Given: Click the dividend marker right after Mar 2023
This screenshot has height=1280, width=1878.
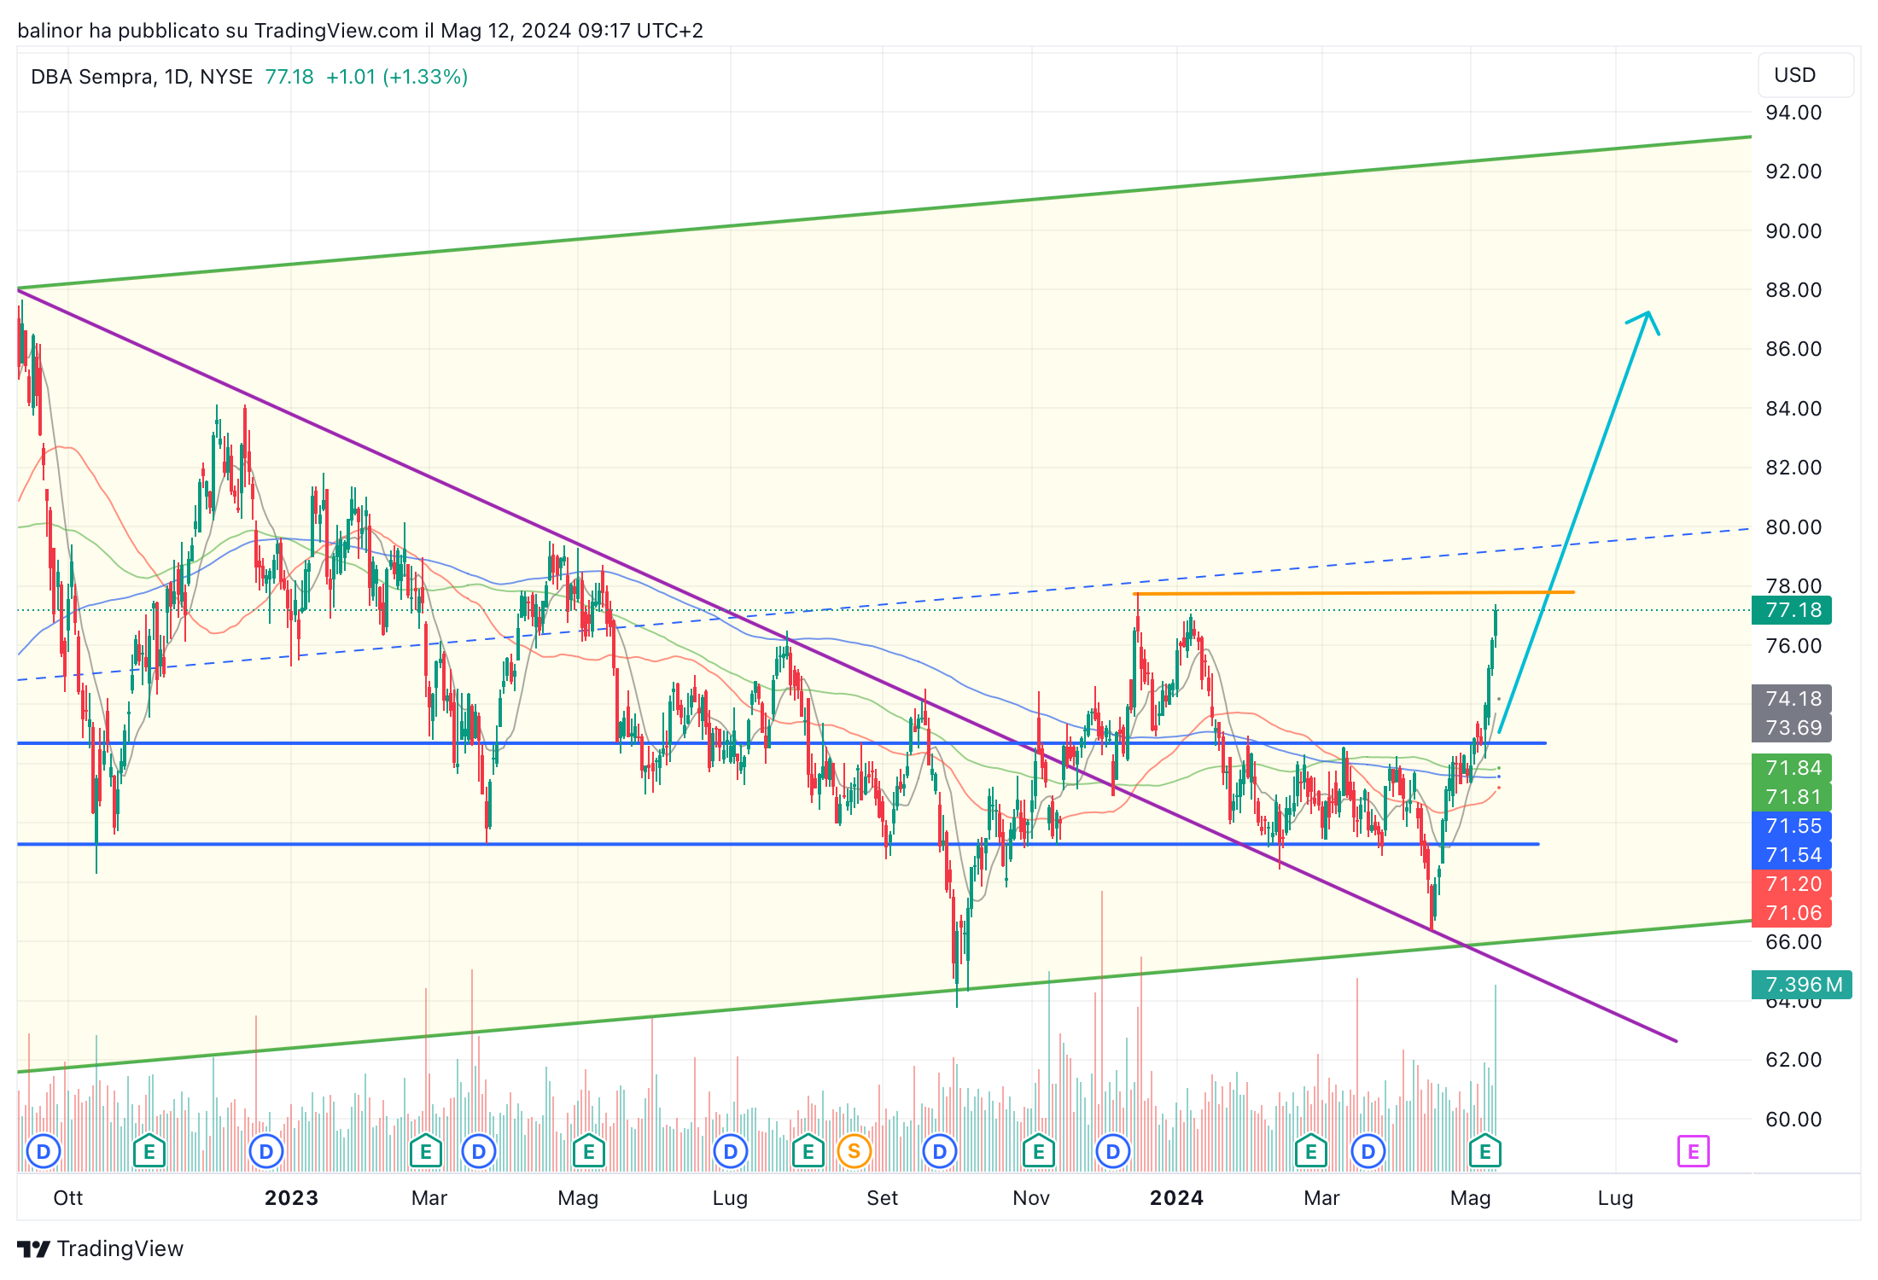Looking at the screenshot, I should 479,1152.
